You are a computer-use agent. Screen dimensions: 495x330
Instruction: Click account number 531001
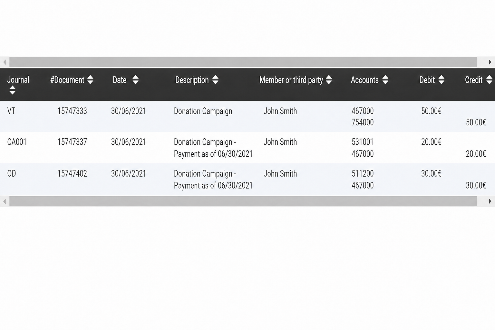[x=363, y=142]
